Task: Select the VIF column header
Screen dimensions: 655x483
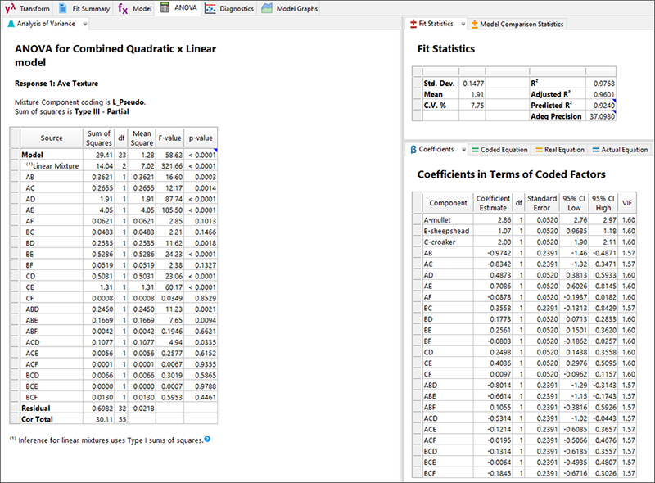Action: 627,202
